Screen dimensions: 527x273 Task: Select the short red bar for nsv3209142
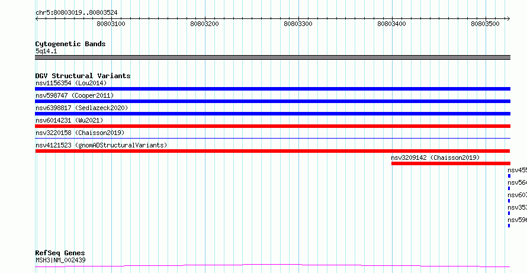[451, 163]
